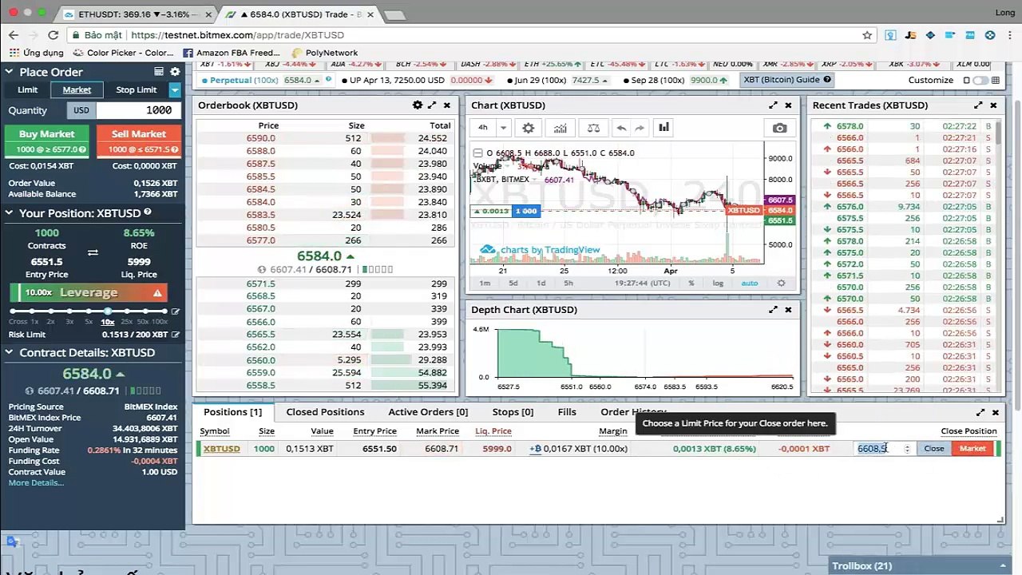Toggle chart auto scale
1022x575 pixels.
pyautogui.click(x=749, y=284)
